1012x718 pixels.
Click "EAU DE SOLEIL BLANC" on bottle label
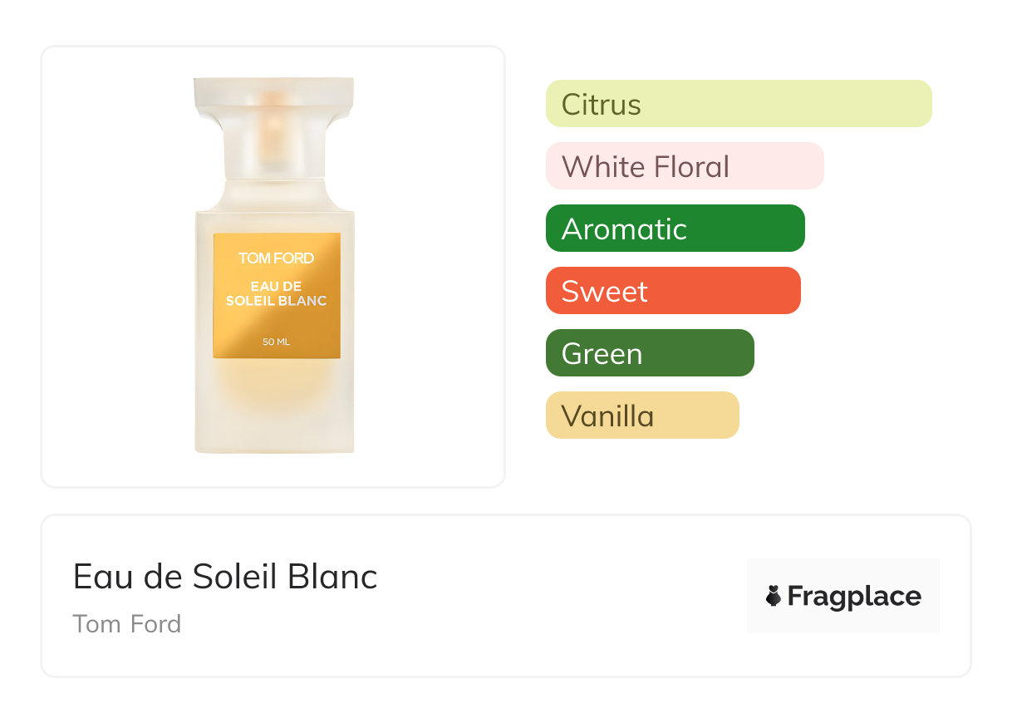pos(277,293)
